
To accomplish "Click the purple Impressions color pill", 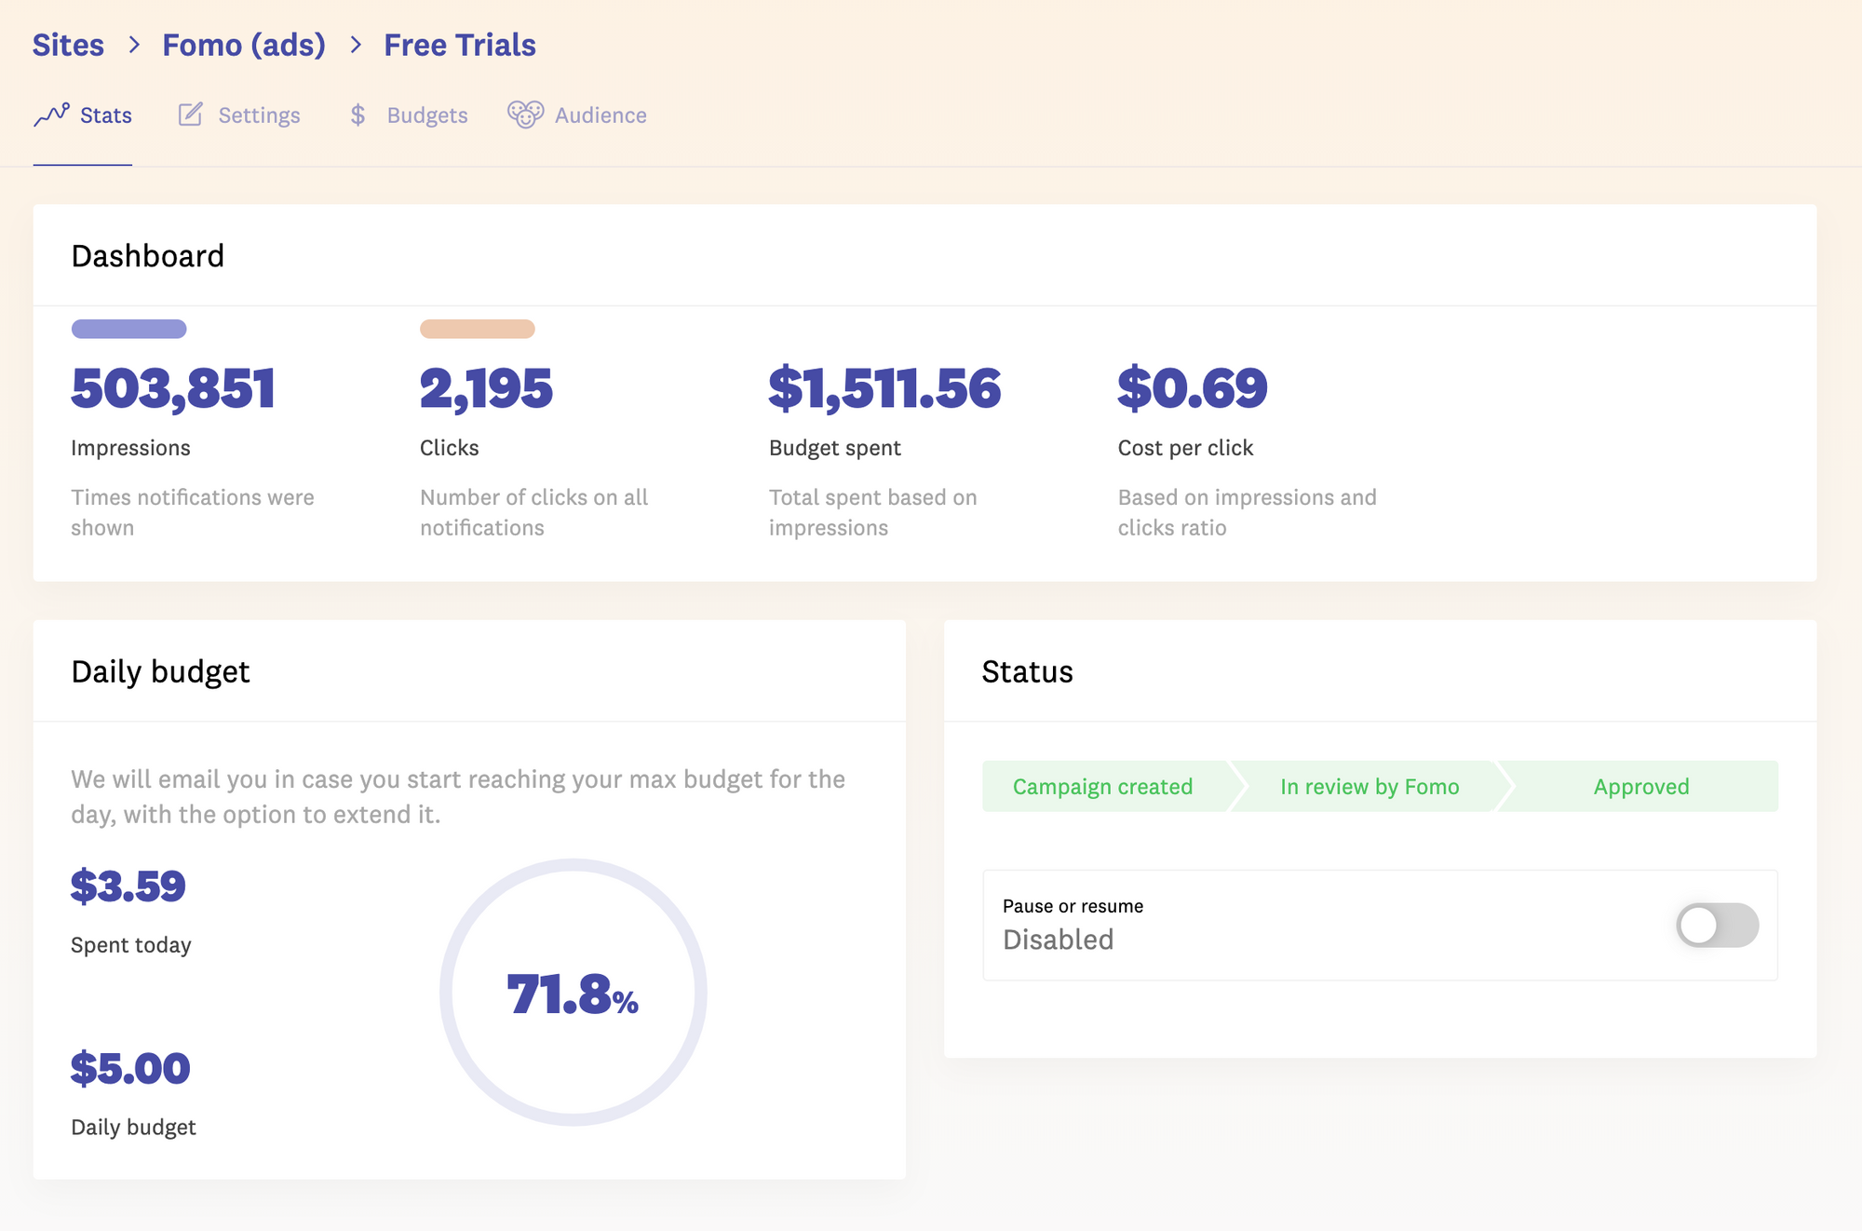I will click(x=128, y=329).
